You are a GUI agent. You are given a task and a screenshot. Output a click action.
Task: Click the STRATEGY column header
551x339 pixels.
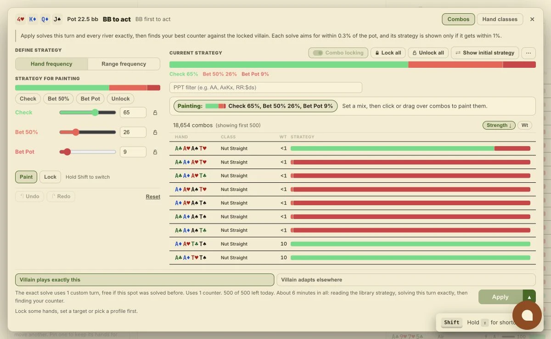[303, 137]
